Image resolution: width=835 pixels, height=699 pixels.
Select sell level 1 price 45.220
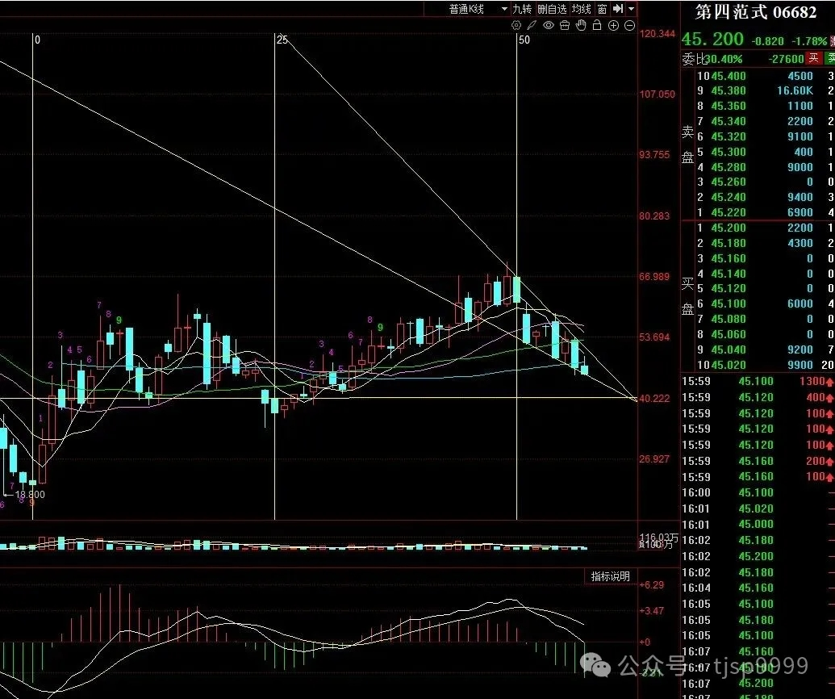pyautogui.click(x=728, y=212)
